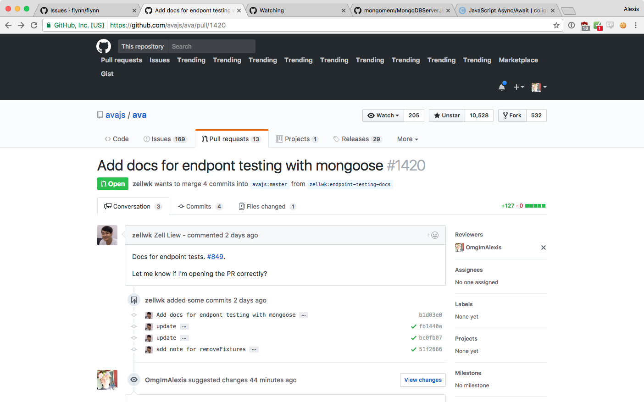Remove OmgImAlexis from Reviewers
This screenshot has height=402, width=644.
[x=544, y=247]
